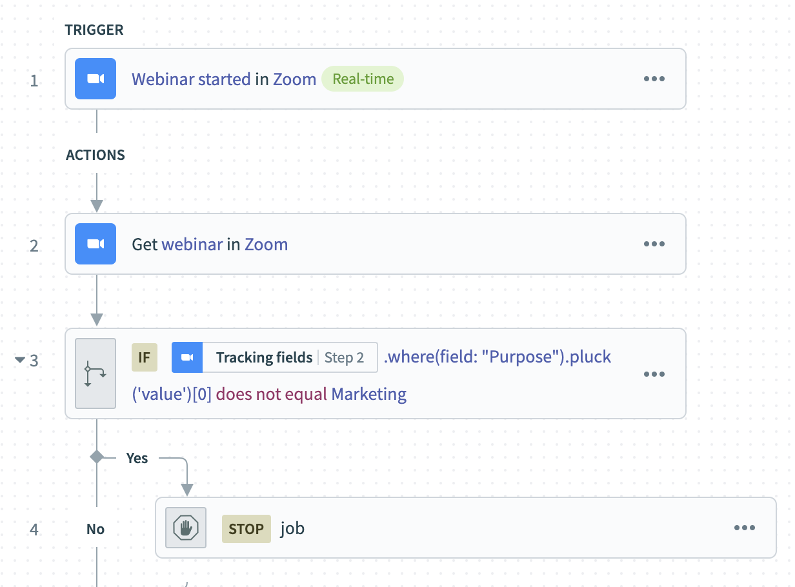Collapse step 3 using its disclosure triangle
This screenshot has width=795, height=587.
[19, 361]
